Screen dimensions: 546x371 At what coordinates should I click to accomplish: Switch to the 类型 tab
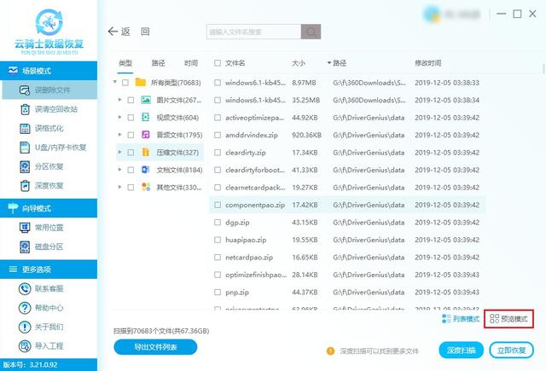click(x=125, y=63)
